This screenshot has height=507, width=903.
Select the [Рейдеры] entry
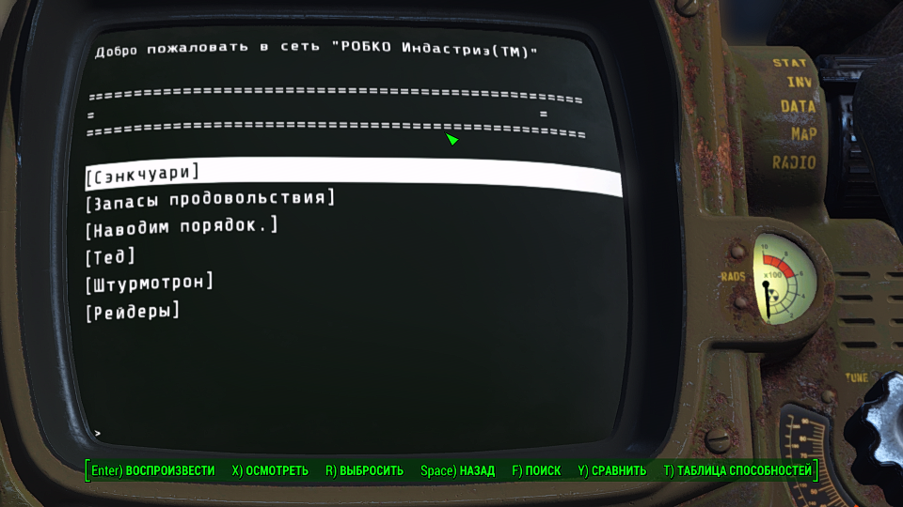tap(133, 312)
